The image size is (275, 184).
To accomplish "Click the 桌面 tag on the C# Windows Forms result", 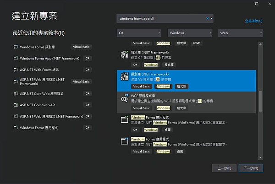I will [x=167, y=130].
